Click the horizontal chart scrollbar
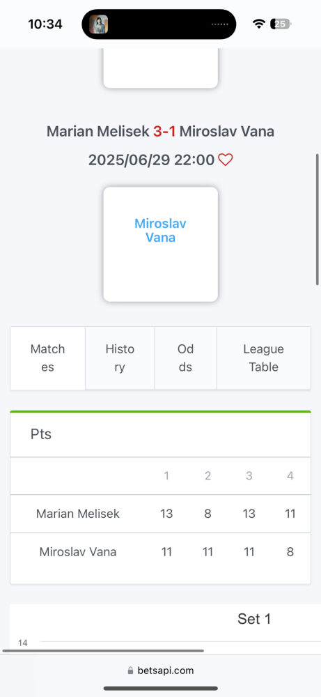Viewport: 321px width, 697px height. [x=103, y=651]
